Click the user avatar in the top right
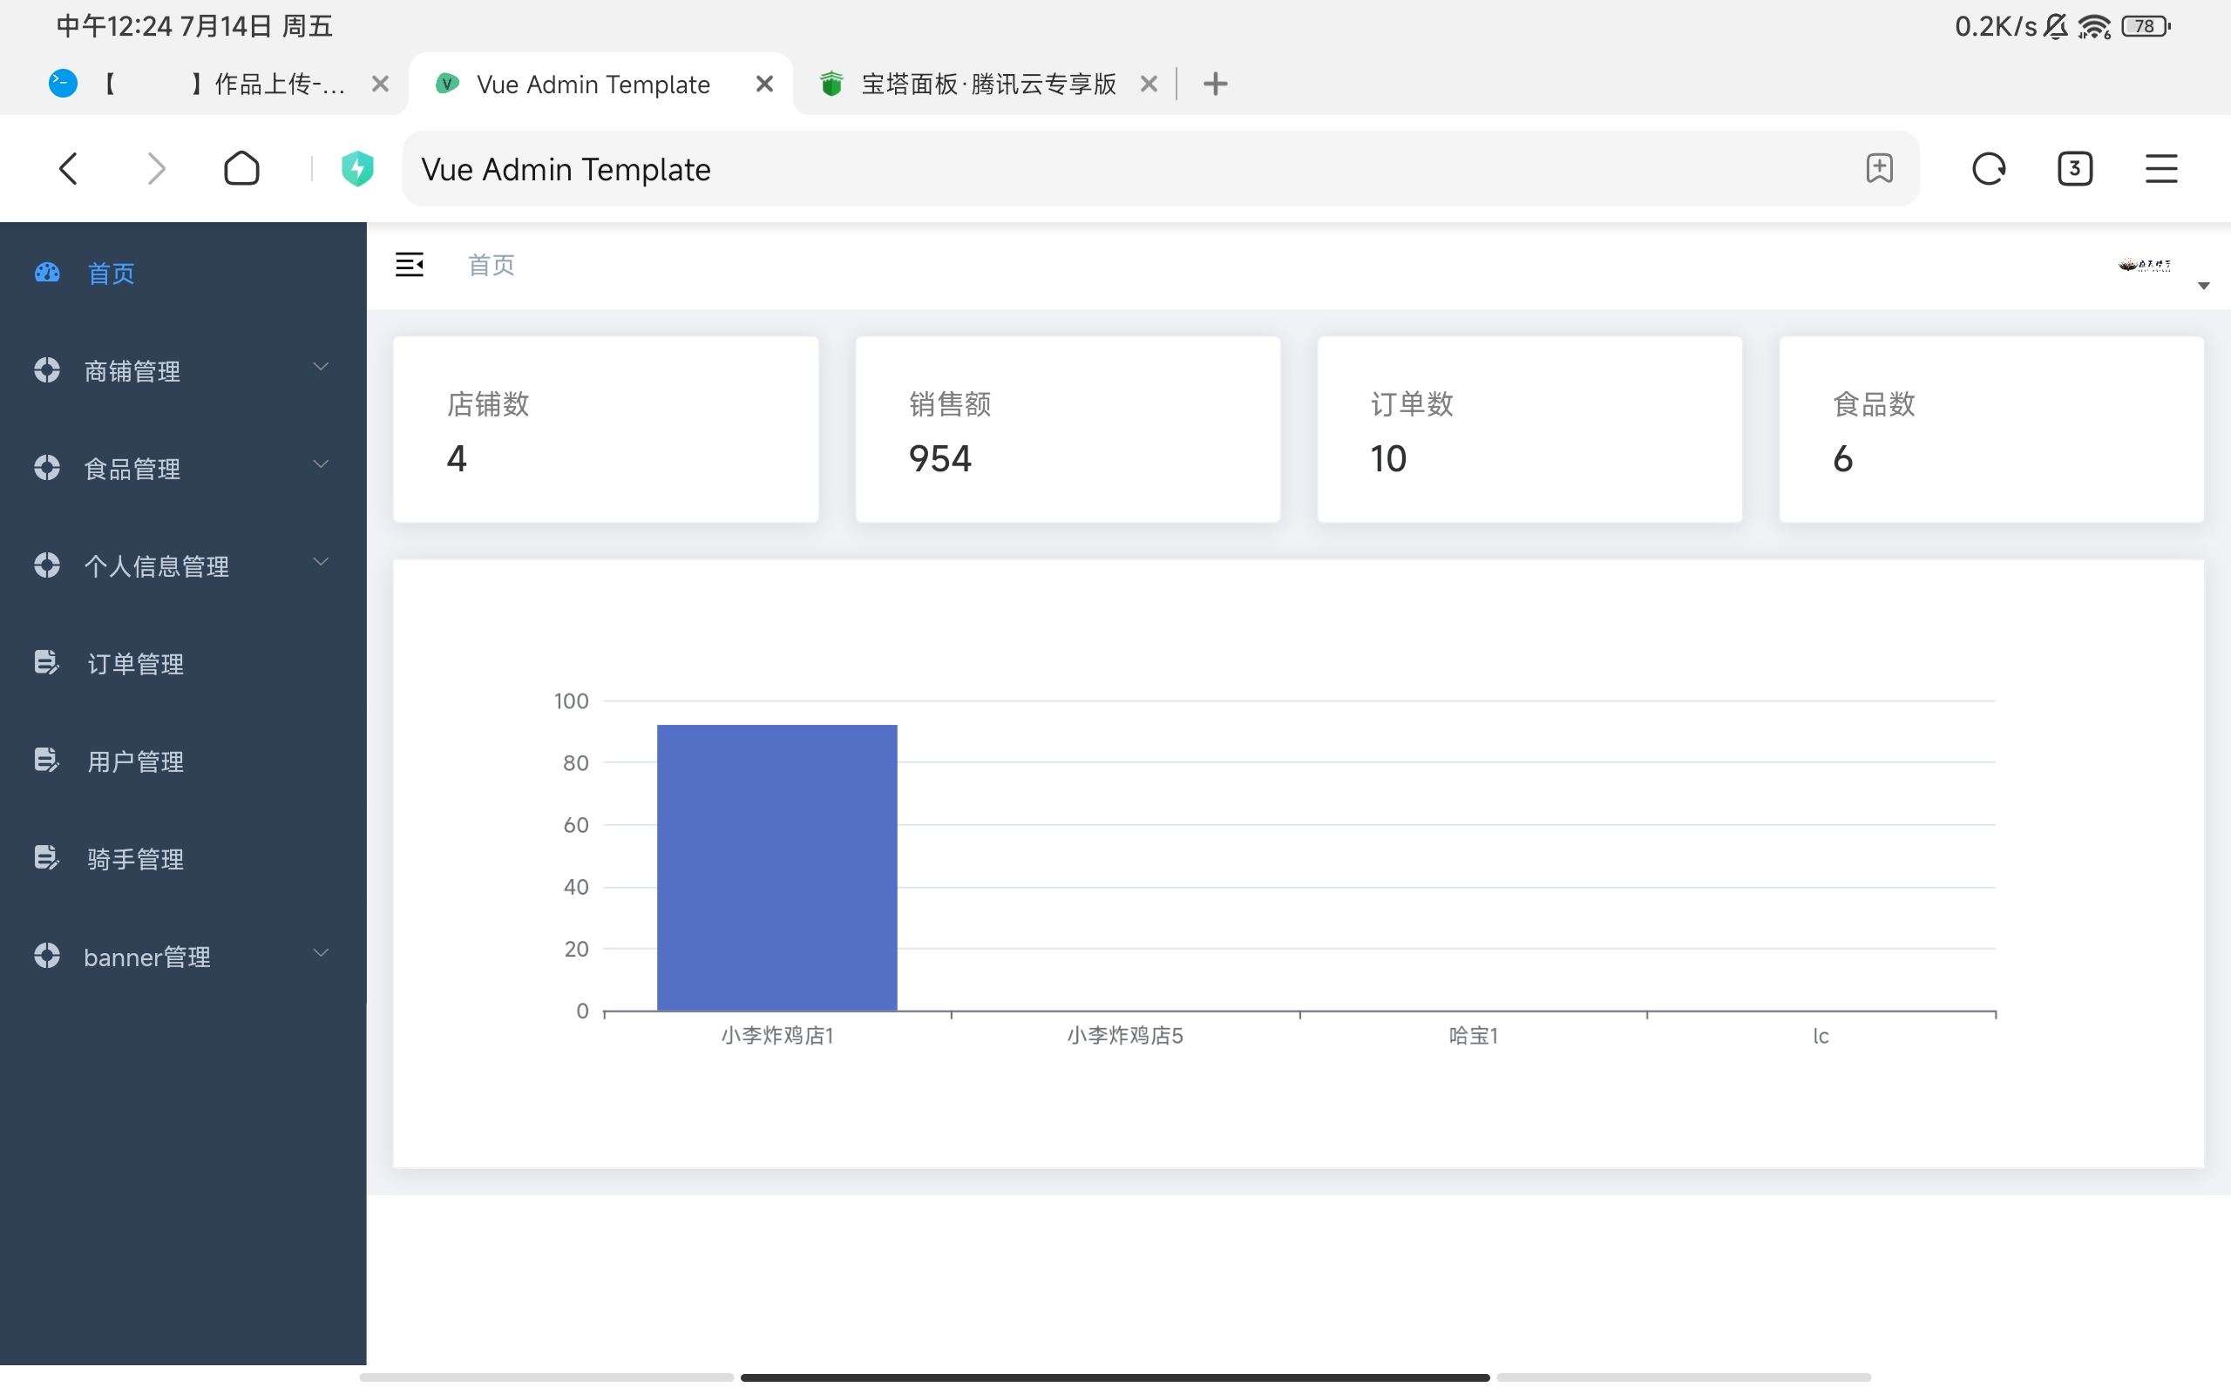This screenshot has width=2231, height=1394. [x=2145, y=266]
